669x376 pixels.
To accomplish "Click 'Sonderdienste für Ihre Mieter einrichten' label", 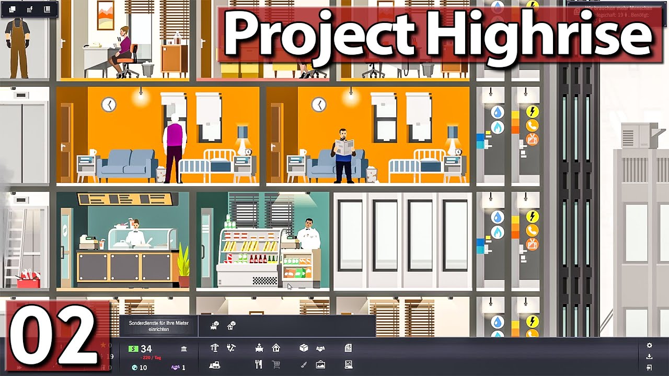I will click(158, 326).
